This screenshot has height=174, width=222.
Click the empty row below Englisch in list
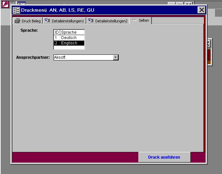(x=69, y=47)
